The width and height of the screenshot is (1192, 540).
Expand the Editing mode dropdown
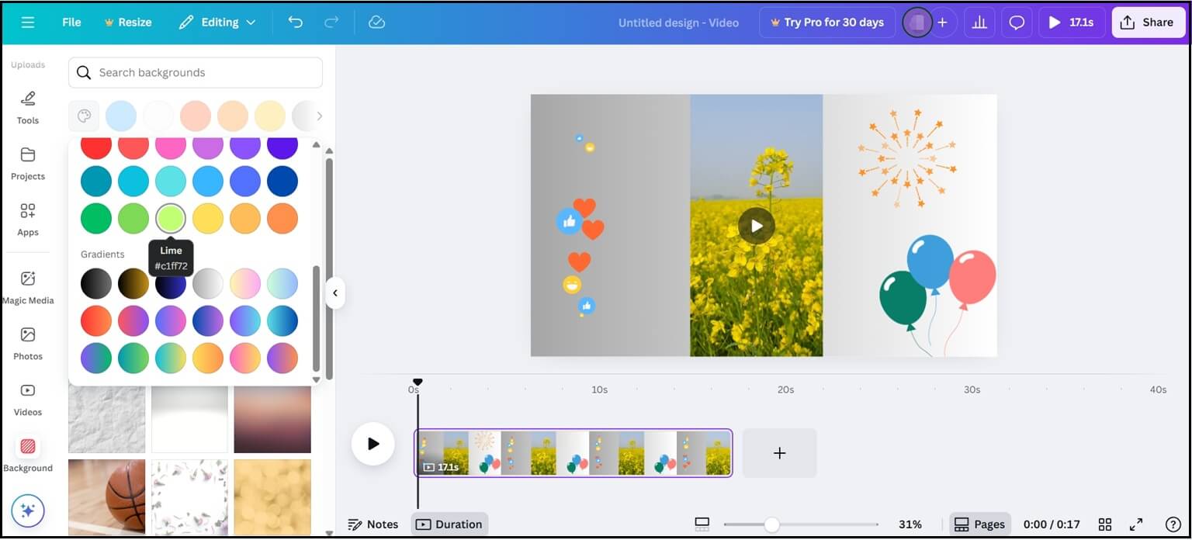tap(217, 22)
